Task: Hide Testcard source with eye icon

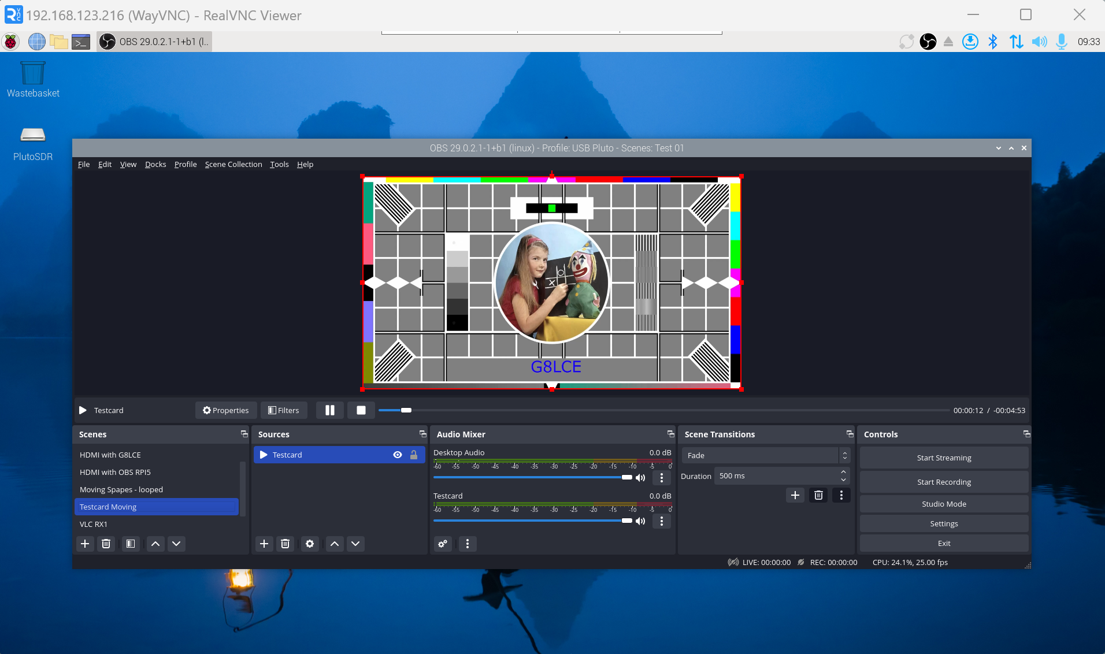Action: tap(398, 455)
